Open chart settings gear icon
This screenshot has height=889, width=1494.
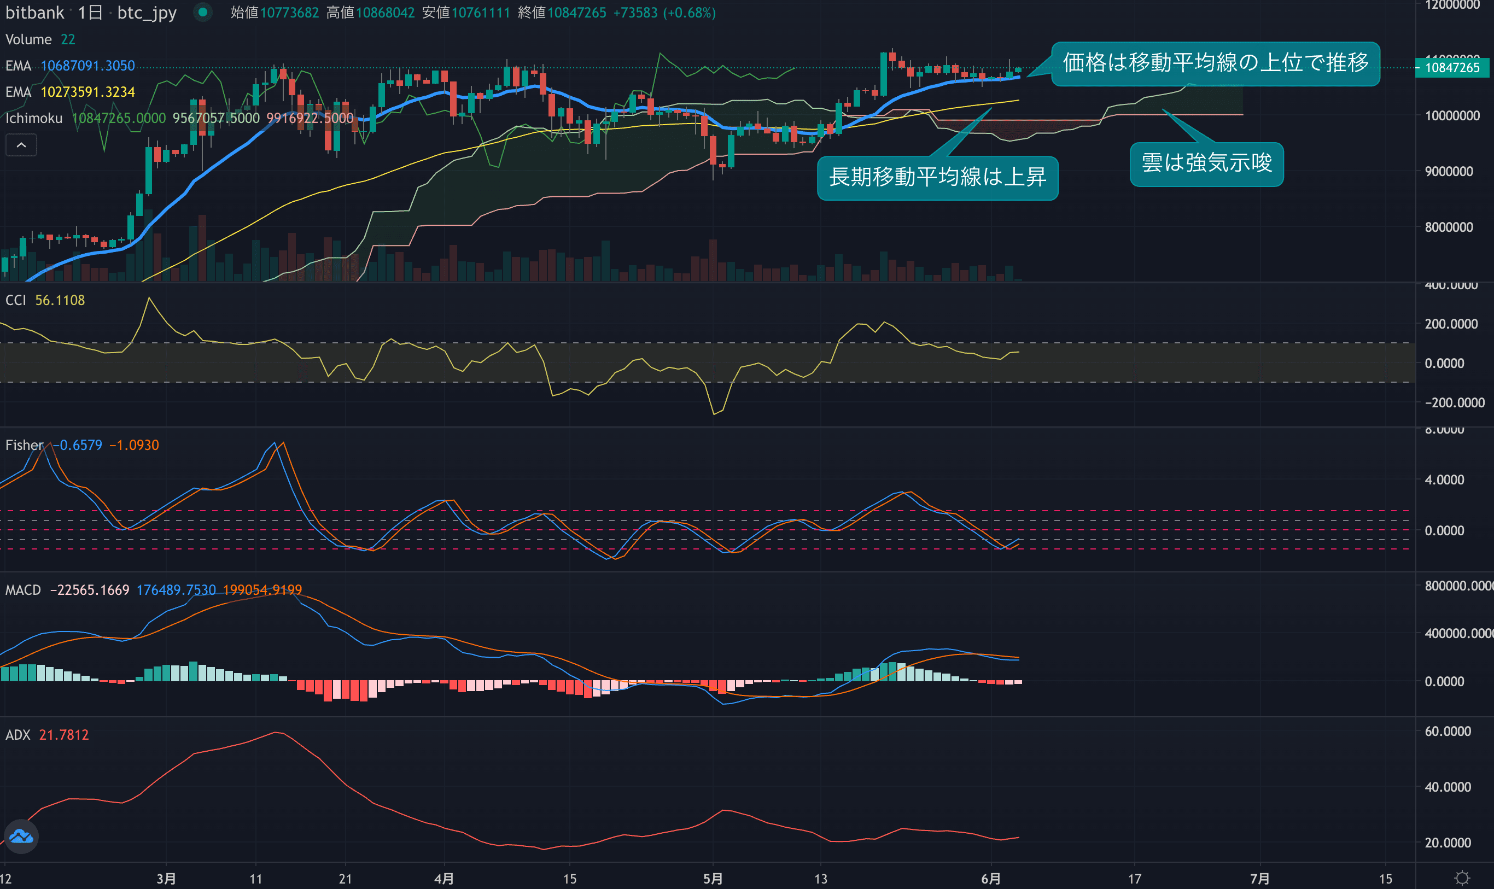(1462, 878)
